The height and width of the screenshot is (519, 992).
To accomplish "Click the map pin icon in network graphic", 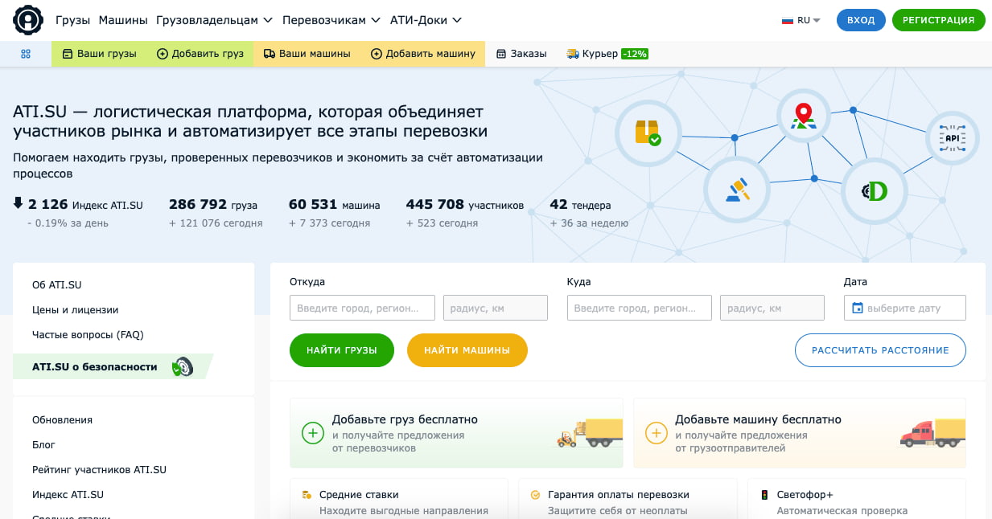I will (803, 116).
